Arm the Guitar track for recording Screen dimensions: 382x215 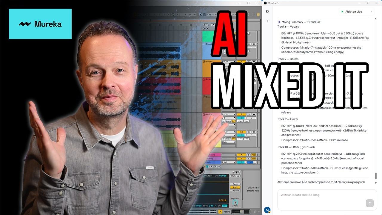254,114
